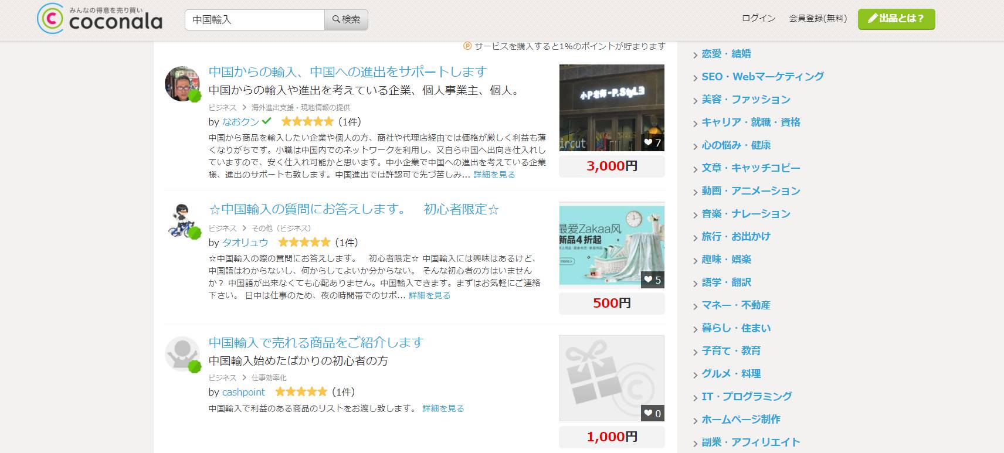The width and height of the screenshot is (1004, 453).
Task: Select category 文章・キャッチコピー
Action: [x=751, y=168]
